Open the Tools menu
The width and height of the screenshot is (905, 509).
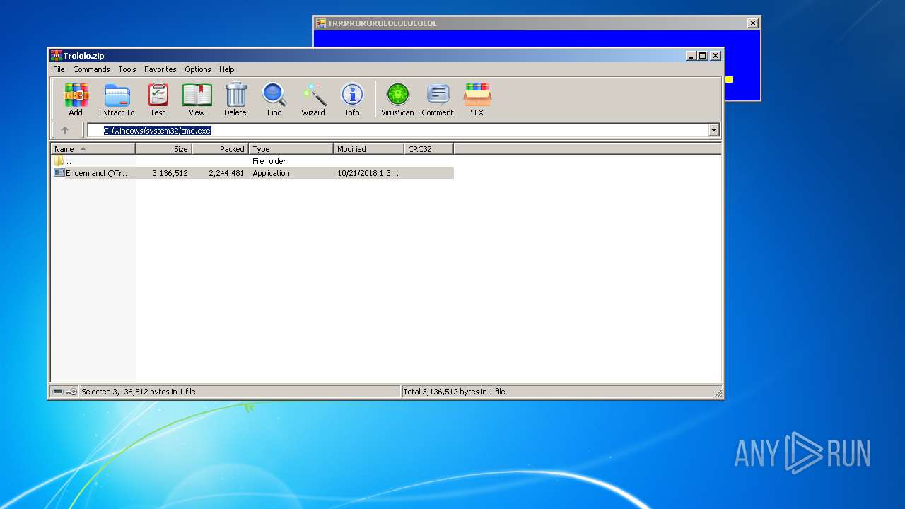point(127,69)
